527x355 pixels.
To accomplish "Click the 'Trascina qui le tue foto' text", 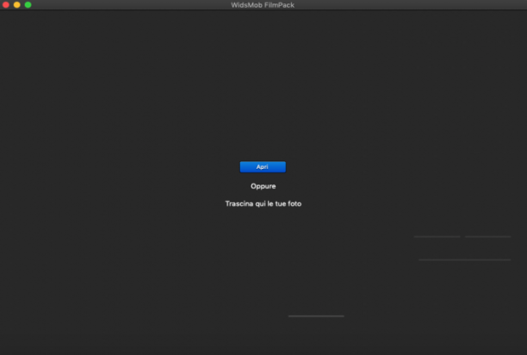I will 263,203.
